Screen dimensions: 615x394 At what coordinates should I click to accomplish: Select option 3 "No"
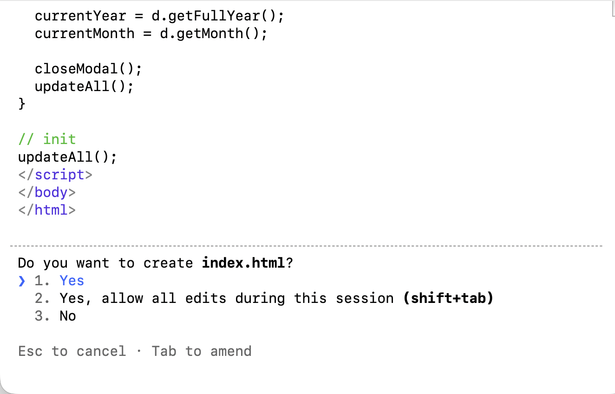point(67,316)
